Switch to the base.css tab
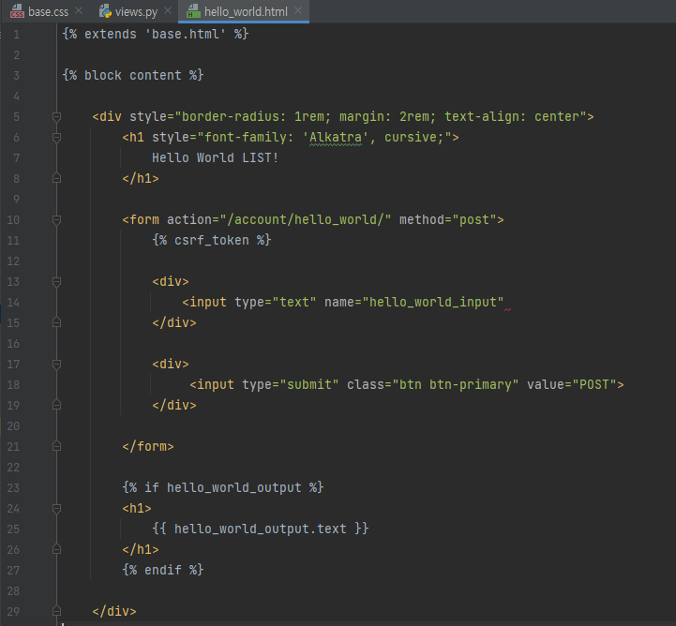The image size is (676, 626). point(48,11)
